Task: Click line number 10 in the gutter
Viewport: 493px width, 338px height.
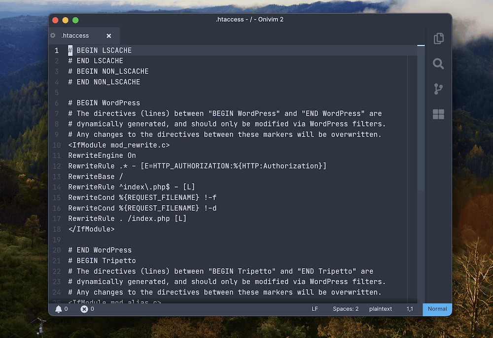Action: tap(57, 145)
